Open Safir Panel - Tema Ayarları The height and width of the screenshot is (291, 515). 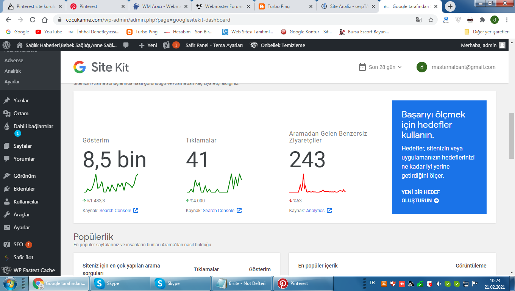[214, 45]
